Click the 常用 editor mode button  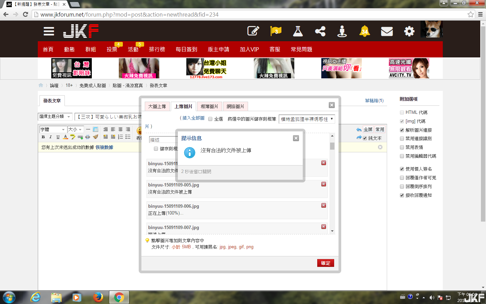(380, 129)
